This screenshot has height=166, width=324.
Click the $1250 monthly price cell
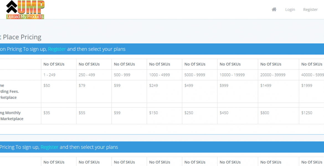click(307, 113)
